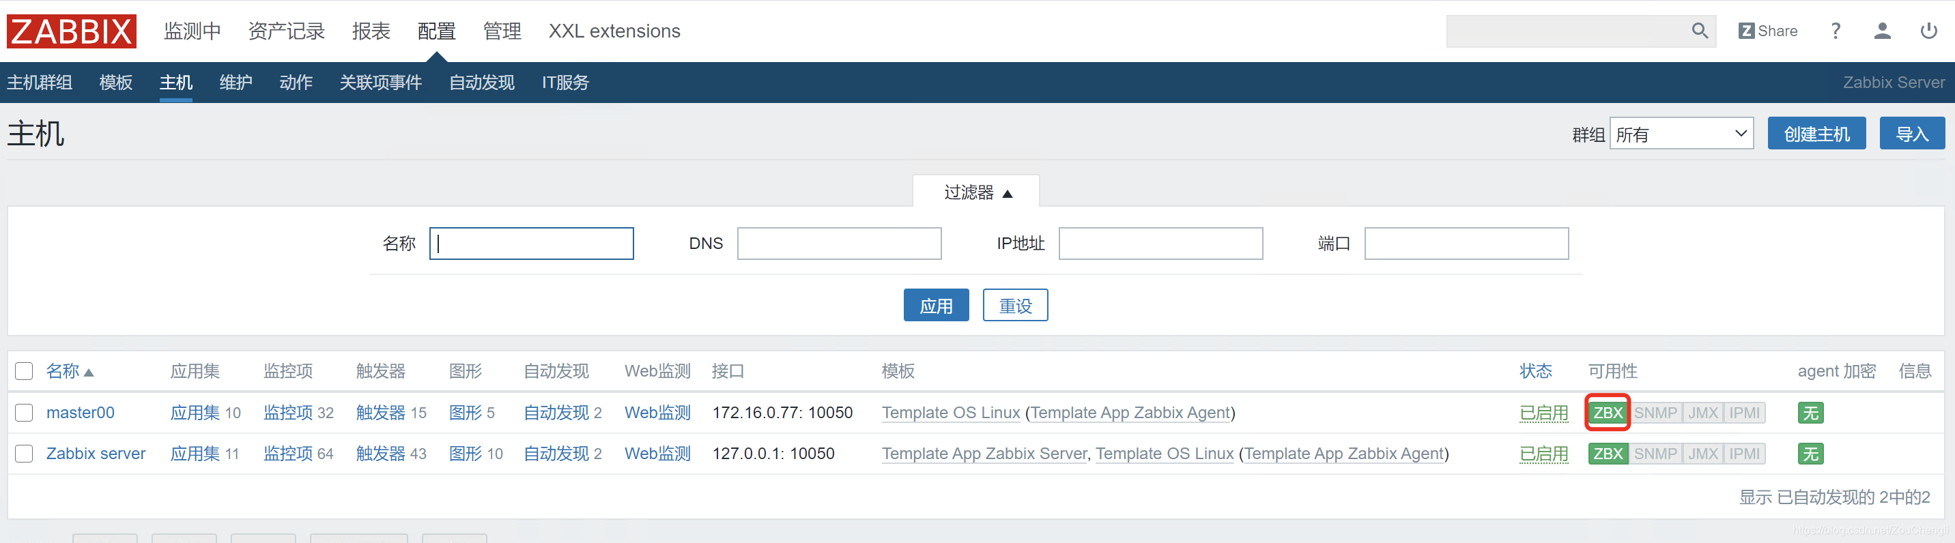
Task: Click the top search box
Action: pos(1567,31)
